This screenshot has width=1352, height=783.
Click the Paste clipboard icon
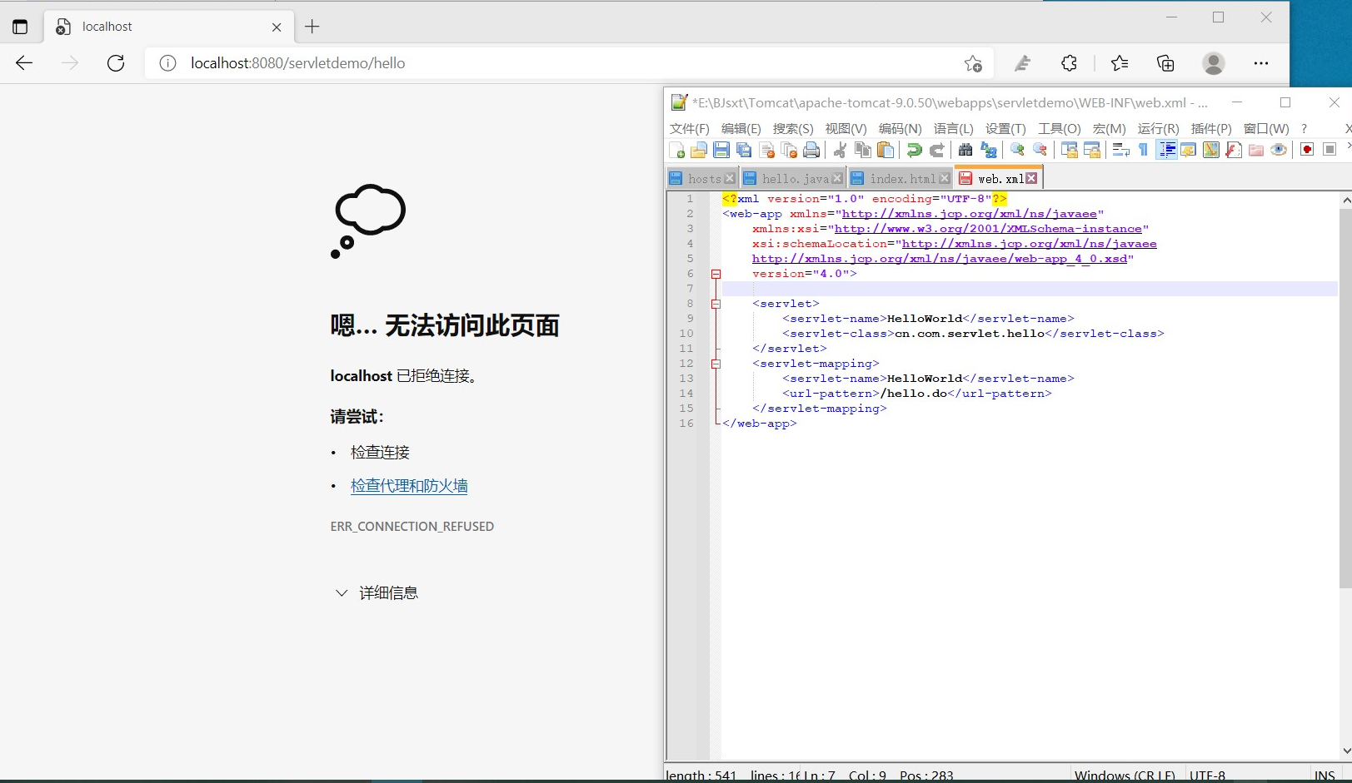(x=886, y=150)
